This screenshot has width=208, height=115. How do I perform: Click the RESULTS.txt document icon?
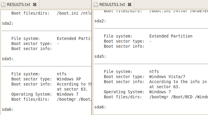click(3, 4)
